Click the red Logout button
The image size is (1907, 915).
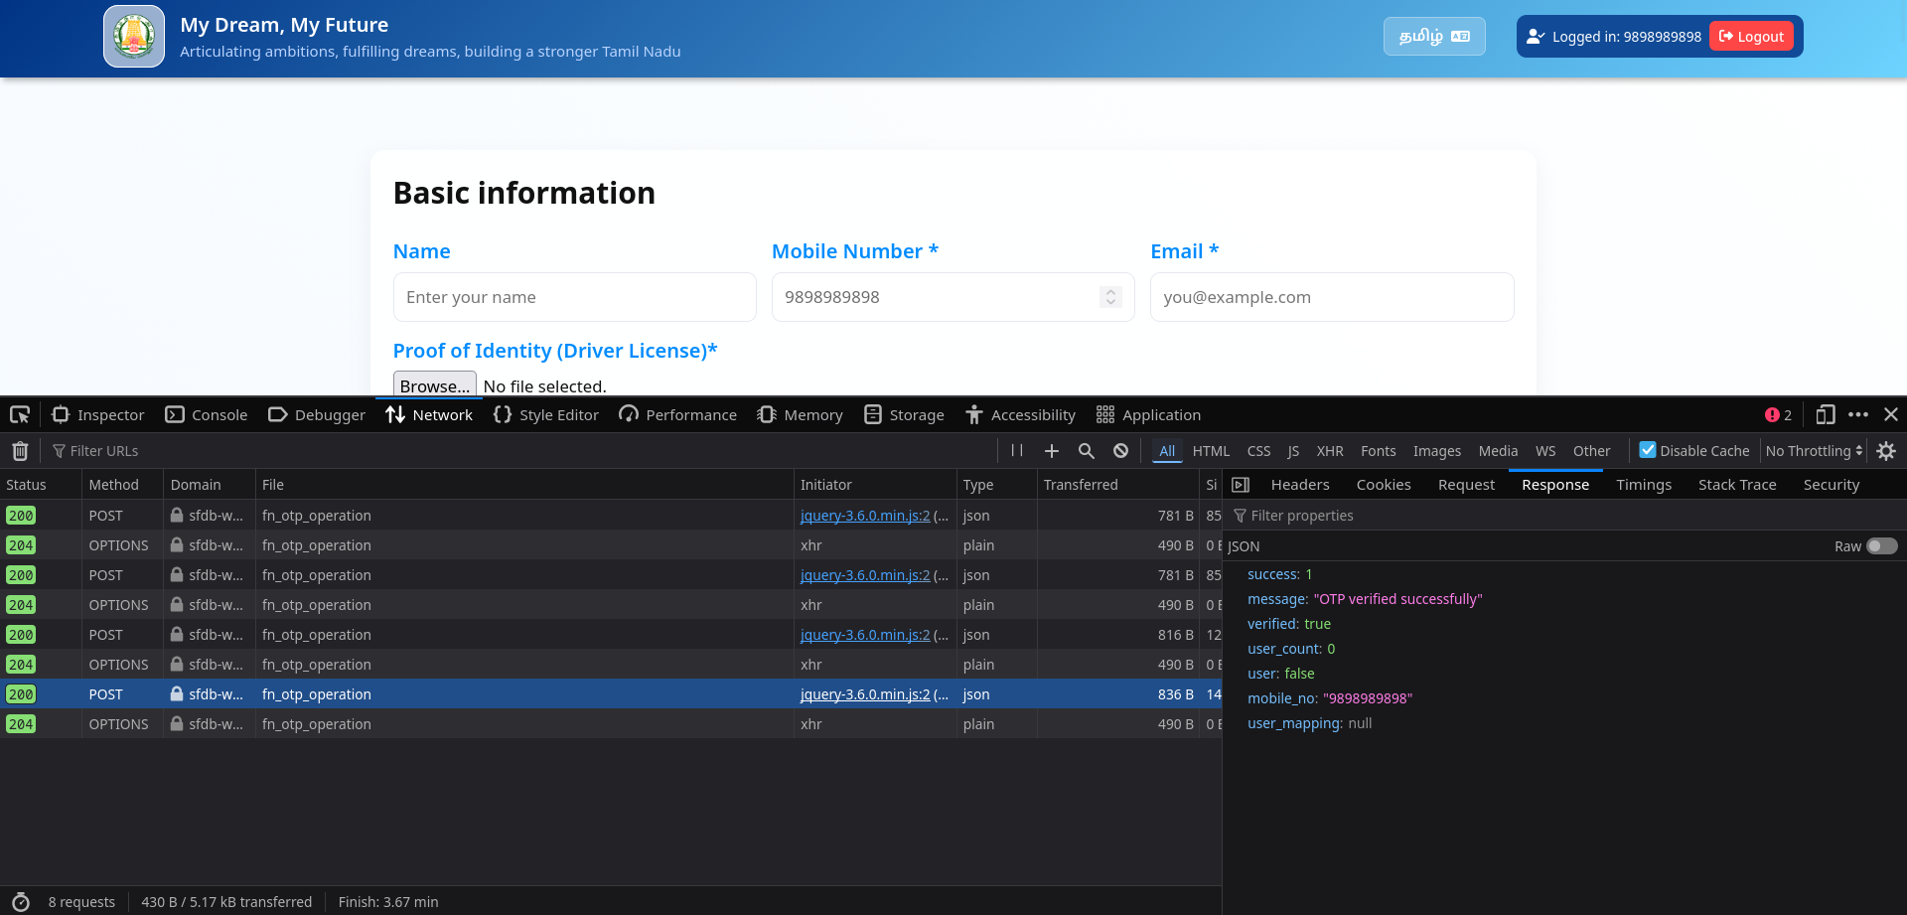(x=1751, y=37)
